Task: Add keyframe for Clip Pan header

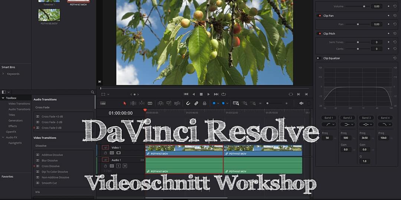Action: 388,16
